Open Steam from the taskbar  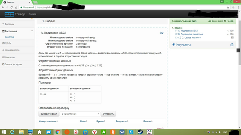pos(140,132)
